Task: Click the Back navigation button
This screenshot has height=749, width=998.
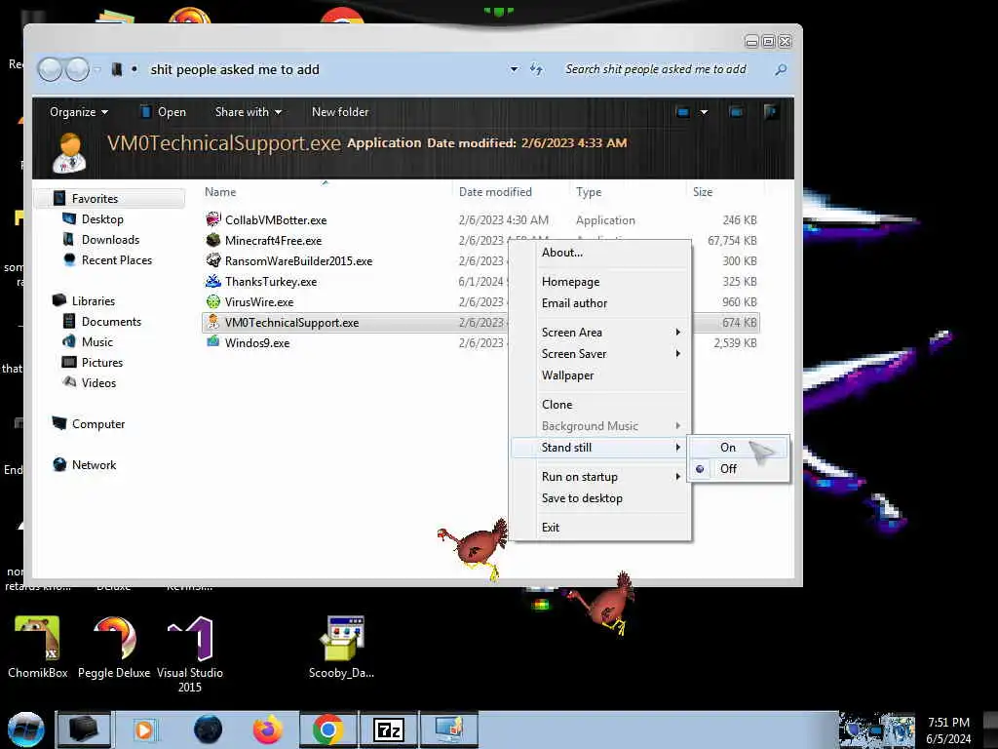Action: tap(50, 69)
